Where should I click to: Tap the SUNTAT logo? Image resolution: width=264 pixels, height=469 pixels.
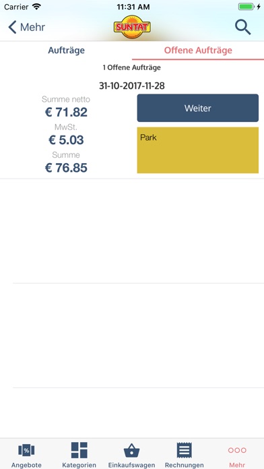click(x=132, y=27)
